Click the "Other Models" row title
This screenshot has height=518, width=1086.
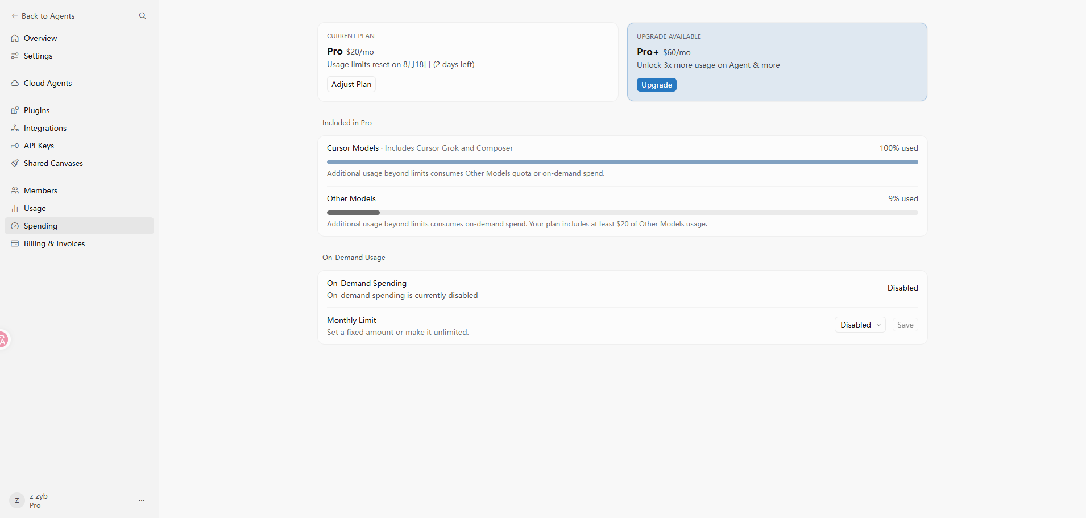351,198
